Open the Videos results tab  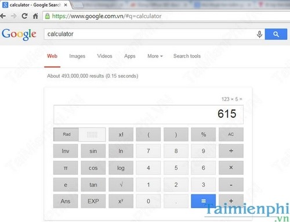(x=104, y=56)
